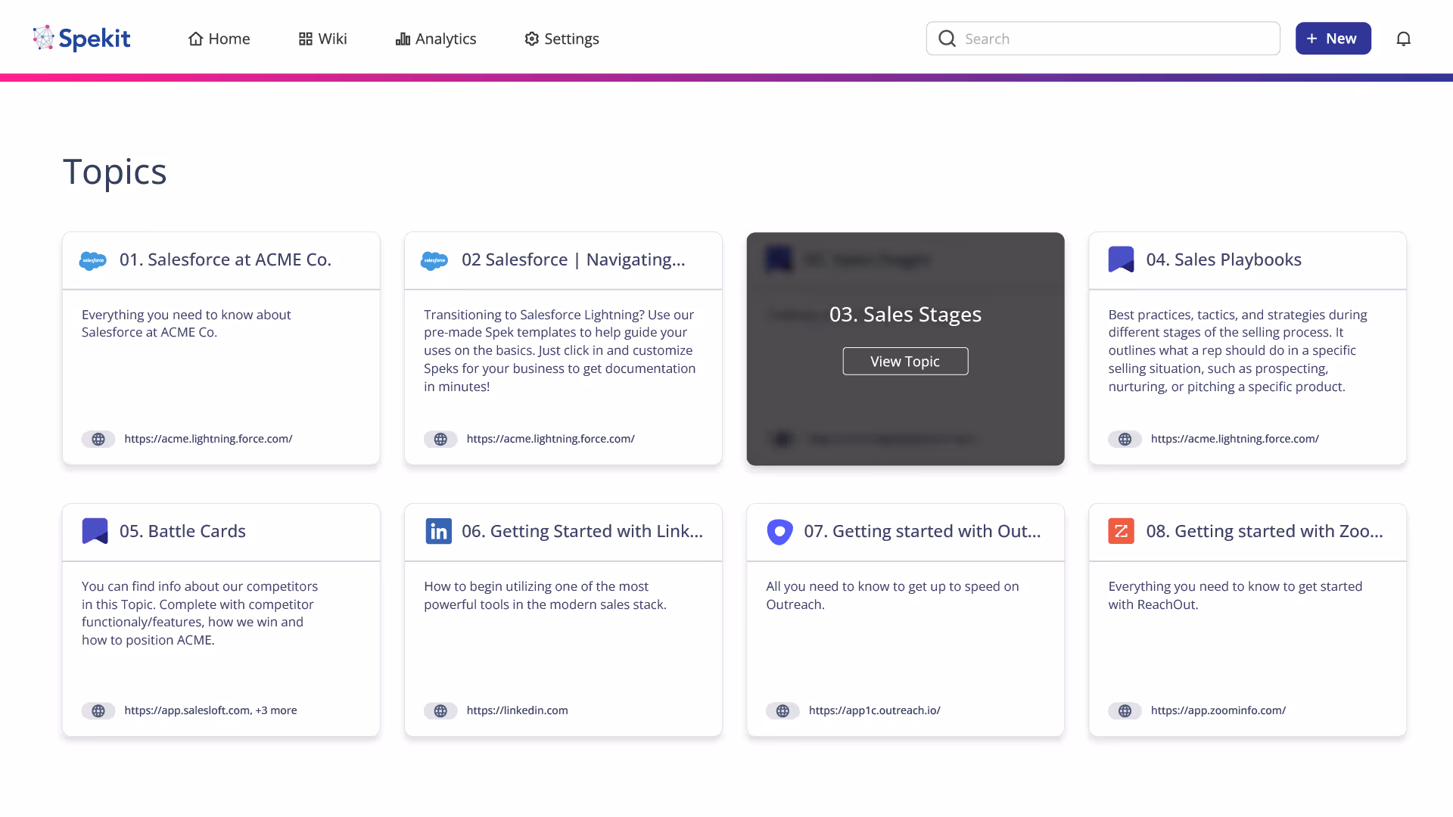Click the LinkedIn icon on card 06
The height and width of the screenshot is (817, 1453).
coord(438,531)
